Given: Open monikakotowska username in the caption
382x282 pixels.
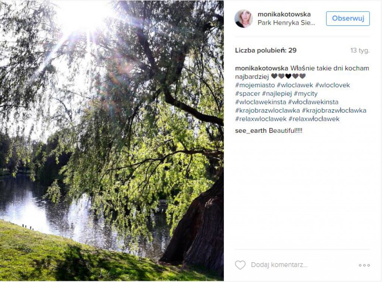Looking at the screenshot, I should [262, 68].
